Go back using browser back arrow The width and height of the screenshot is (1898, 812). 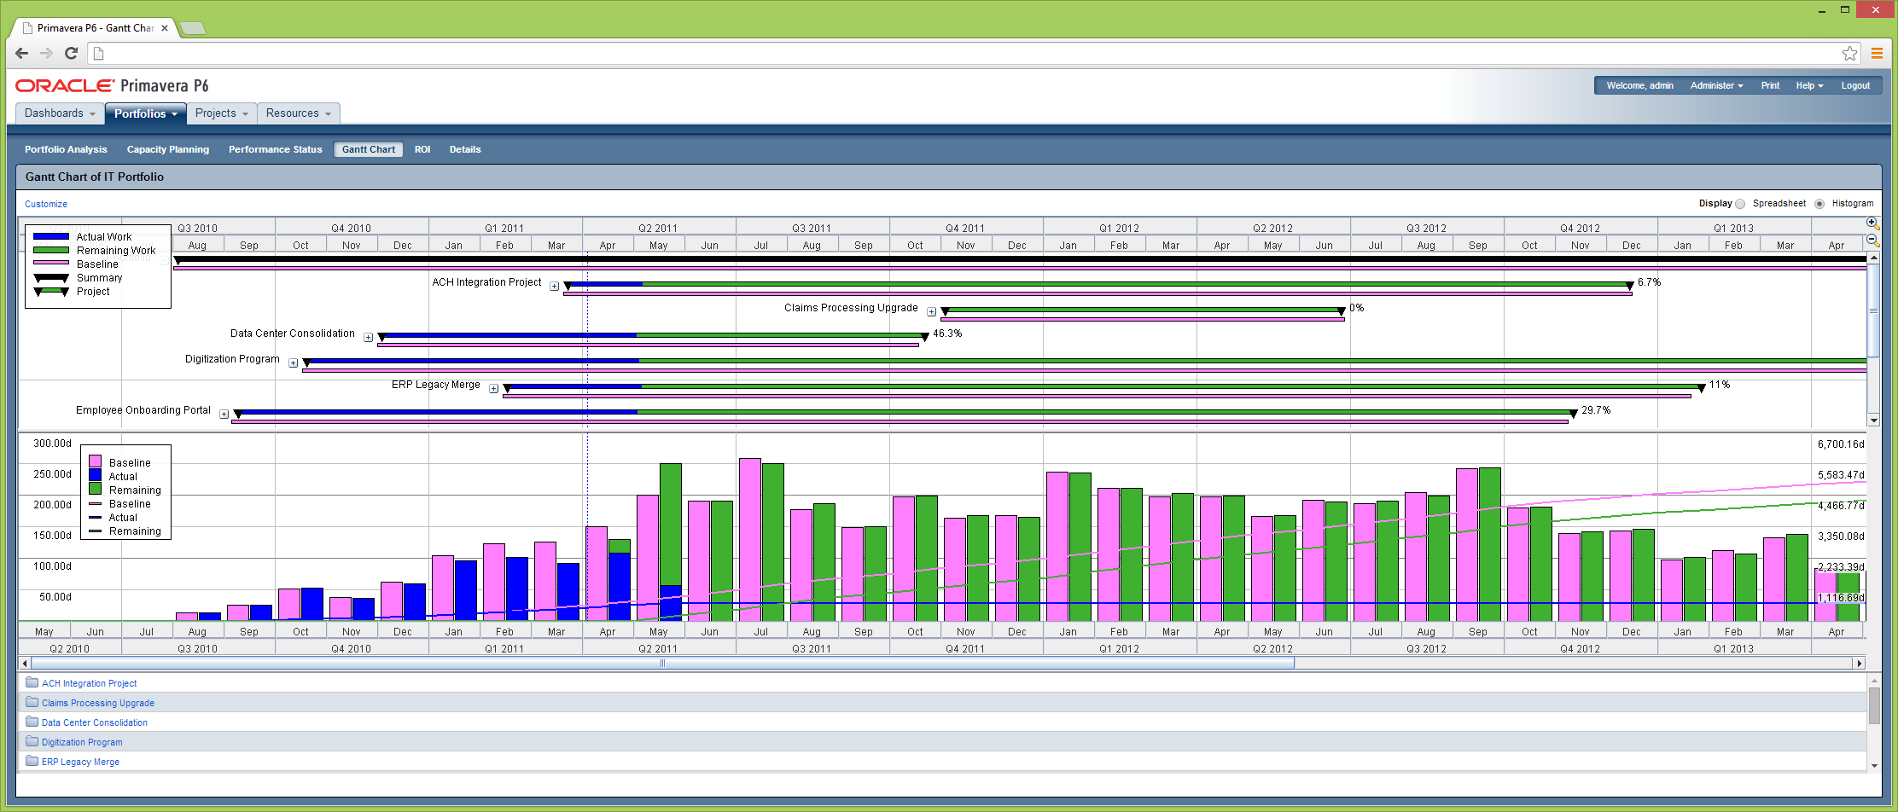pos(22,53)
